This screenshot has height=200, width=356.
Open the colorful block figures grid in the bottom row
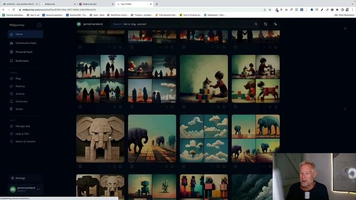pyautogui.click(x=204, y=187)
